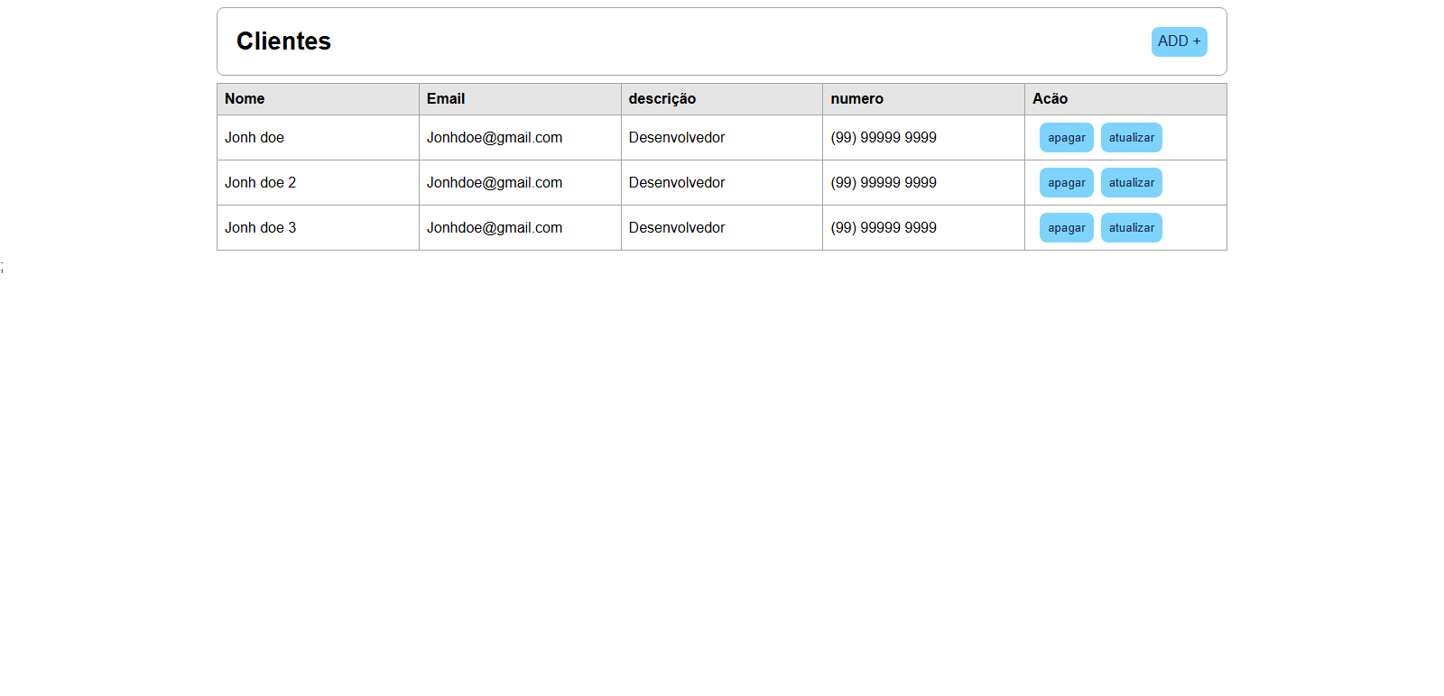
Task: Select the Clientes page heading
Action: pos(283,41)
